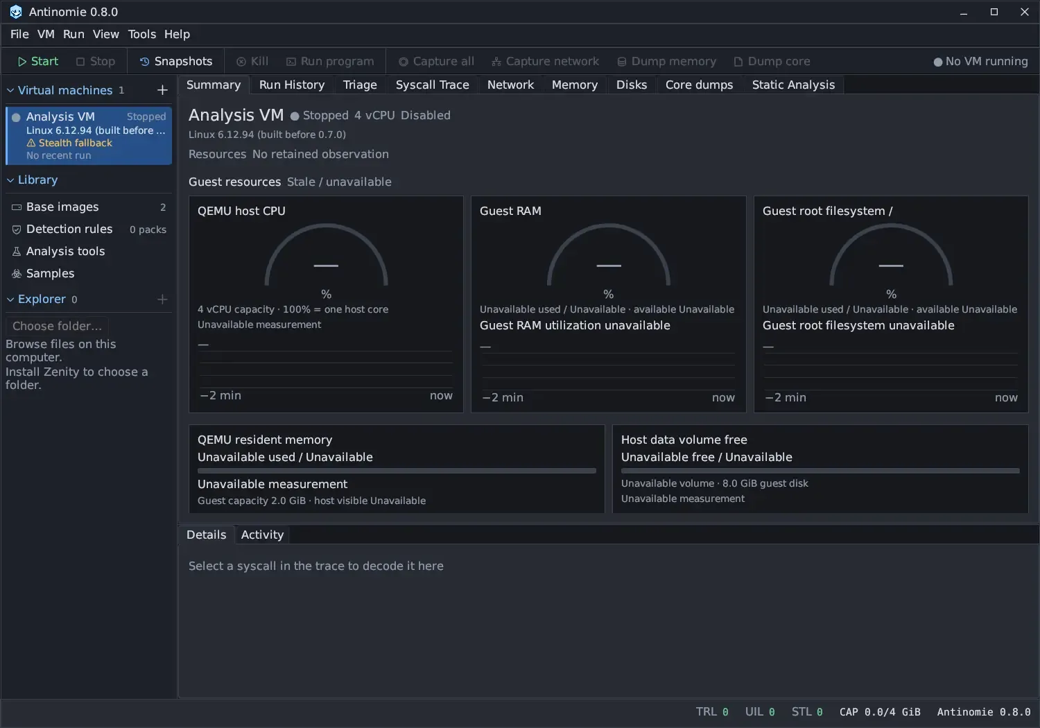The height and width of the screenshot is (728, 1040).
Task: Switch to the Syscall Trace tab
Action: 433,85
